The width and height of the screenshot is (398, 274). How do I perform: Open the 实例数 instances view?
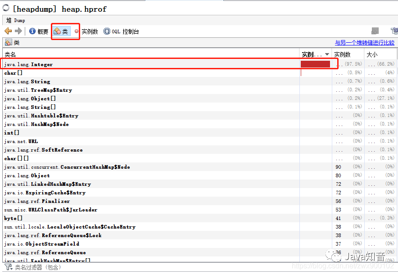pyautogui.click(x=86, y=31)
